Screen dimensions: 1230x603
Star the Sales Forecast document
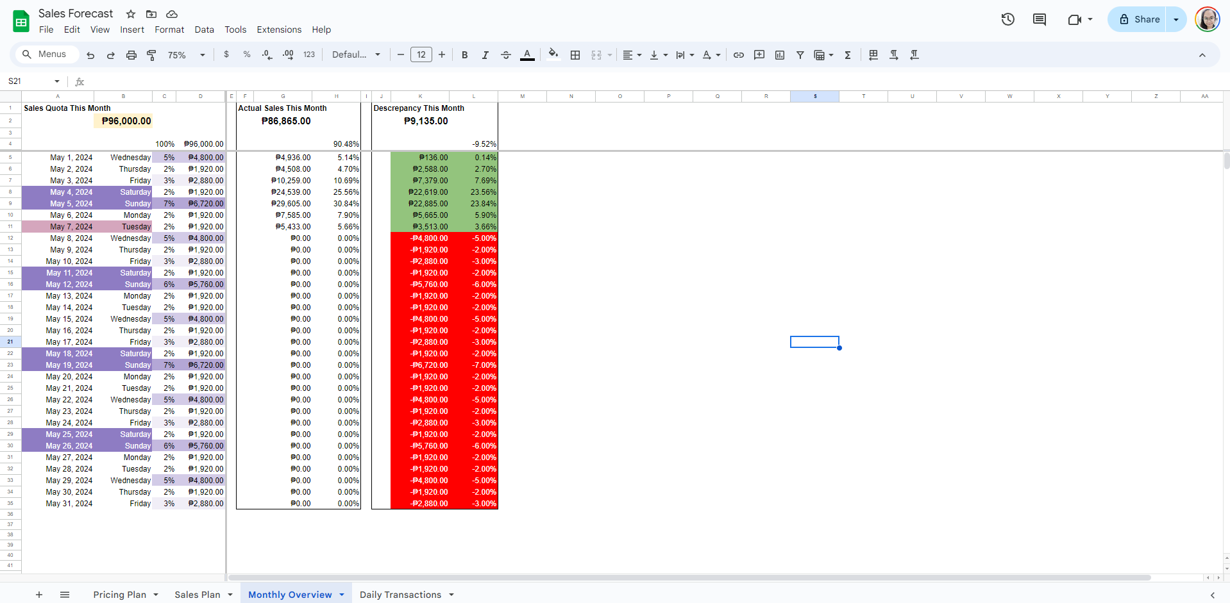[x=131, y=14]
